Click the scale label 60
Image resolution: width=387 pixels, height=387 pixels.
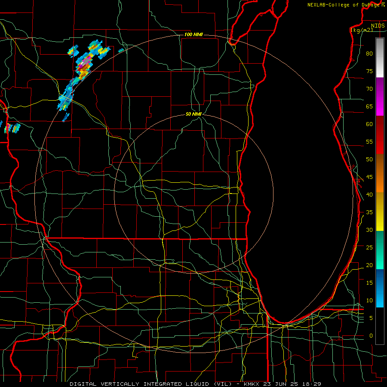tap(369, 124)
